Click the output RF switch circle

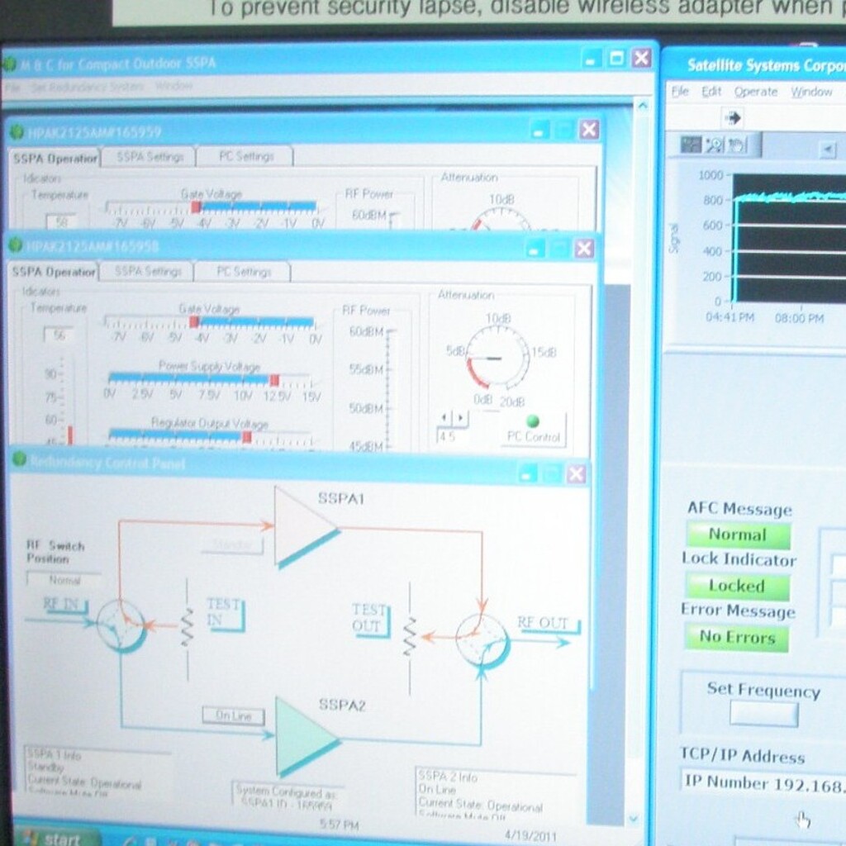click(482, 639)
